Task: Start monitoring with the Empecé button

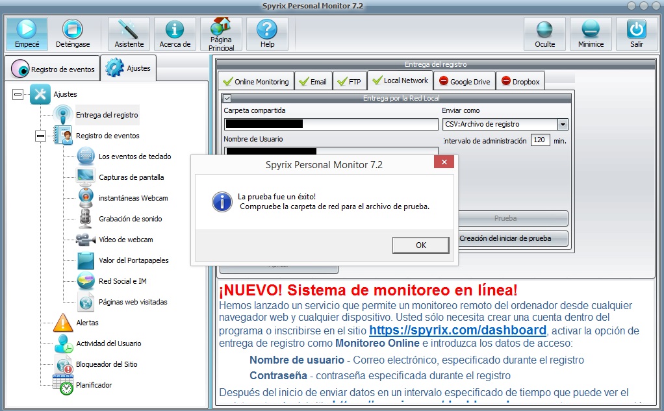Action: [x=27, y=34]
